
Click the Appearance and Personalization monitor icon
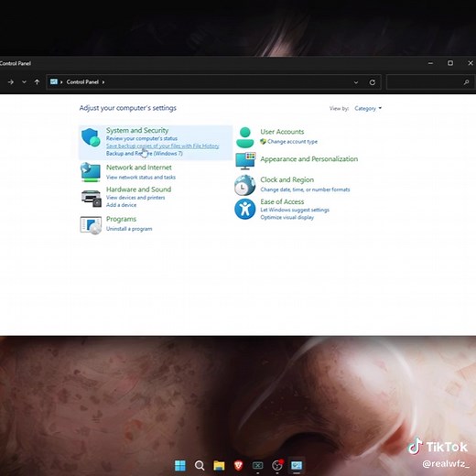pos(245,161)
